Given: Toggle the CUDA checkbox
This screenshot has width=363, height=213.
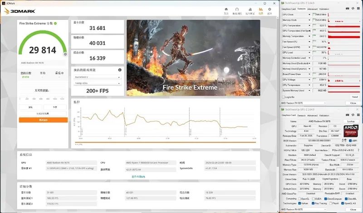Looking at the screenshot, I should coord(313,198).
